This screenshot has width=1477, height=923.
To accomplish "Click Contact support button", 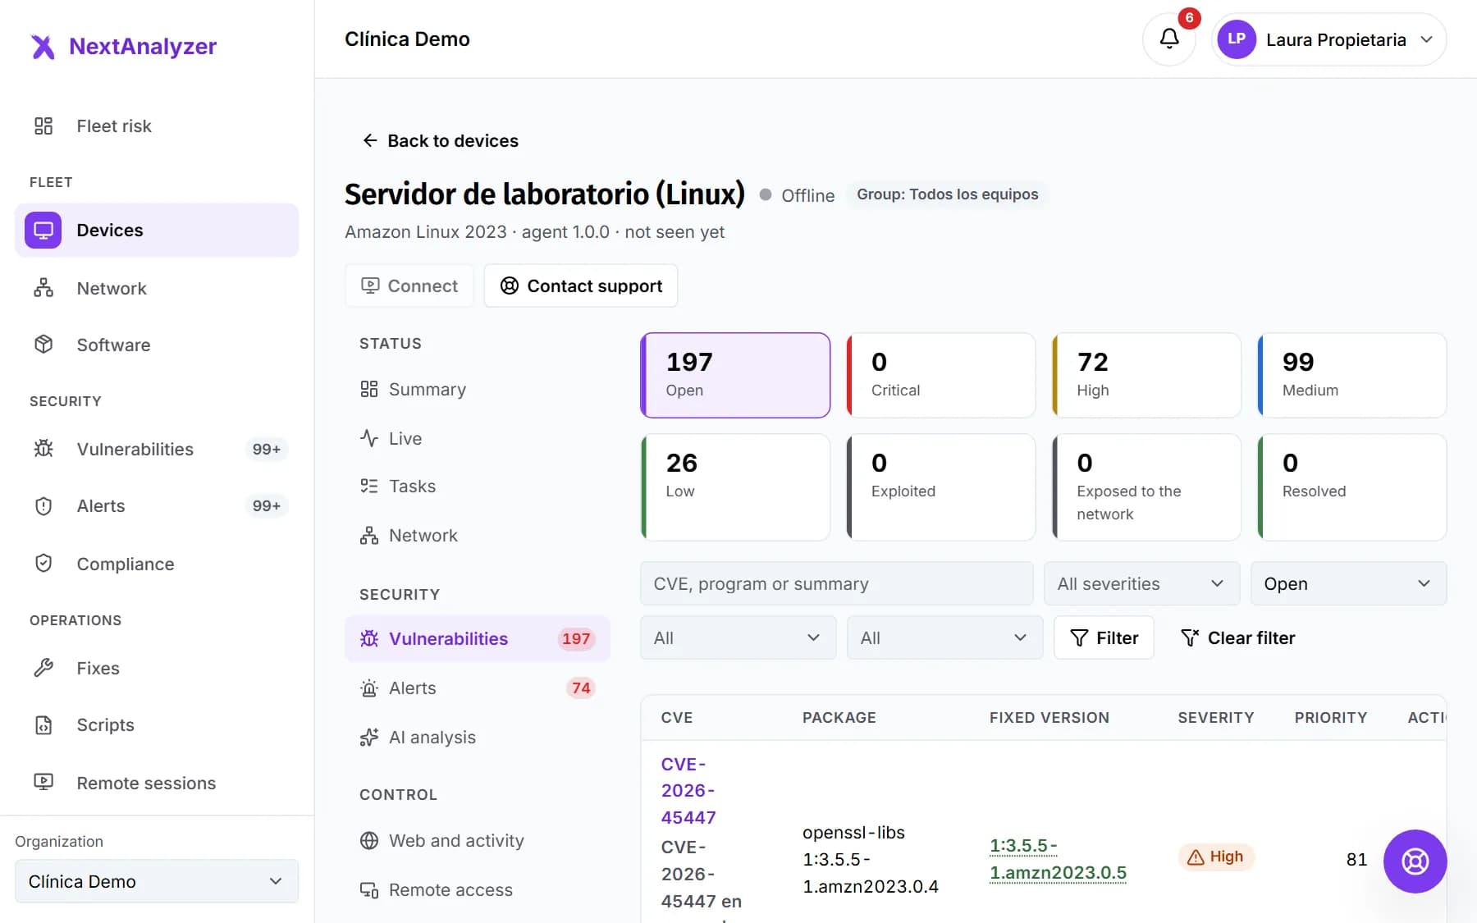I will point(581,286).
